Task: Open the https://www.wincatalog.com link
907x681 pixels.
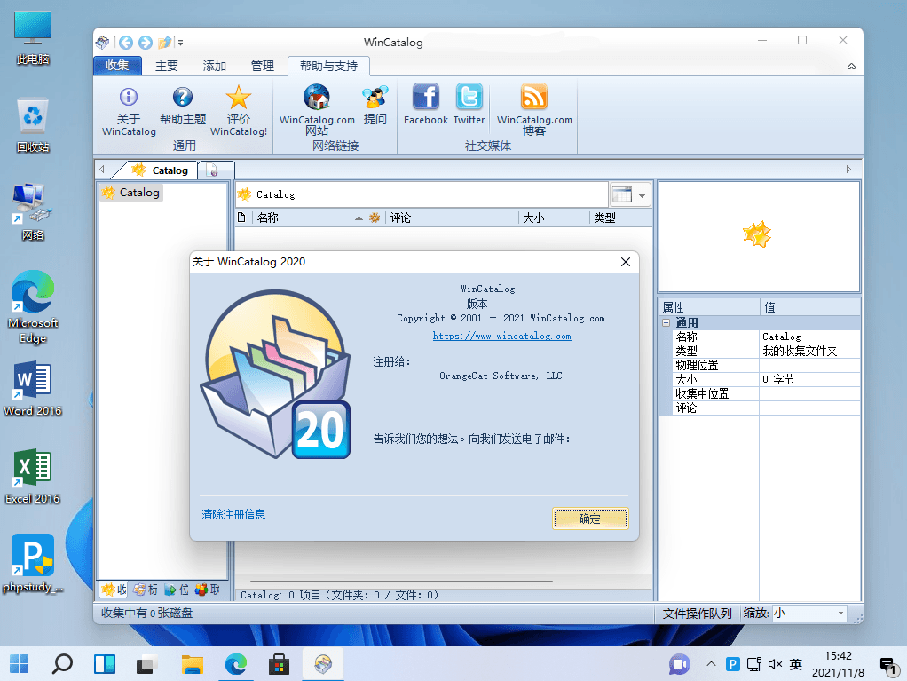Action: click(x=502, y=337)
